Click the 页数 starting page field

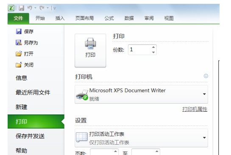pos(101,152)
